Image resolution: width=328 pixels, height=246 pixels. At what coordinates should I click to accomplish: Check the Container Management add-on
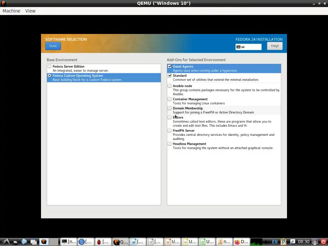[169, 99]
